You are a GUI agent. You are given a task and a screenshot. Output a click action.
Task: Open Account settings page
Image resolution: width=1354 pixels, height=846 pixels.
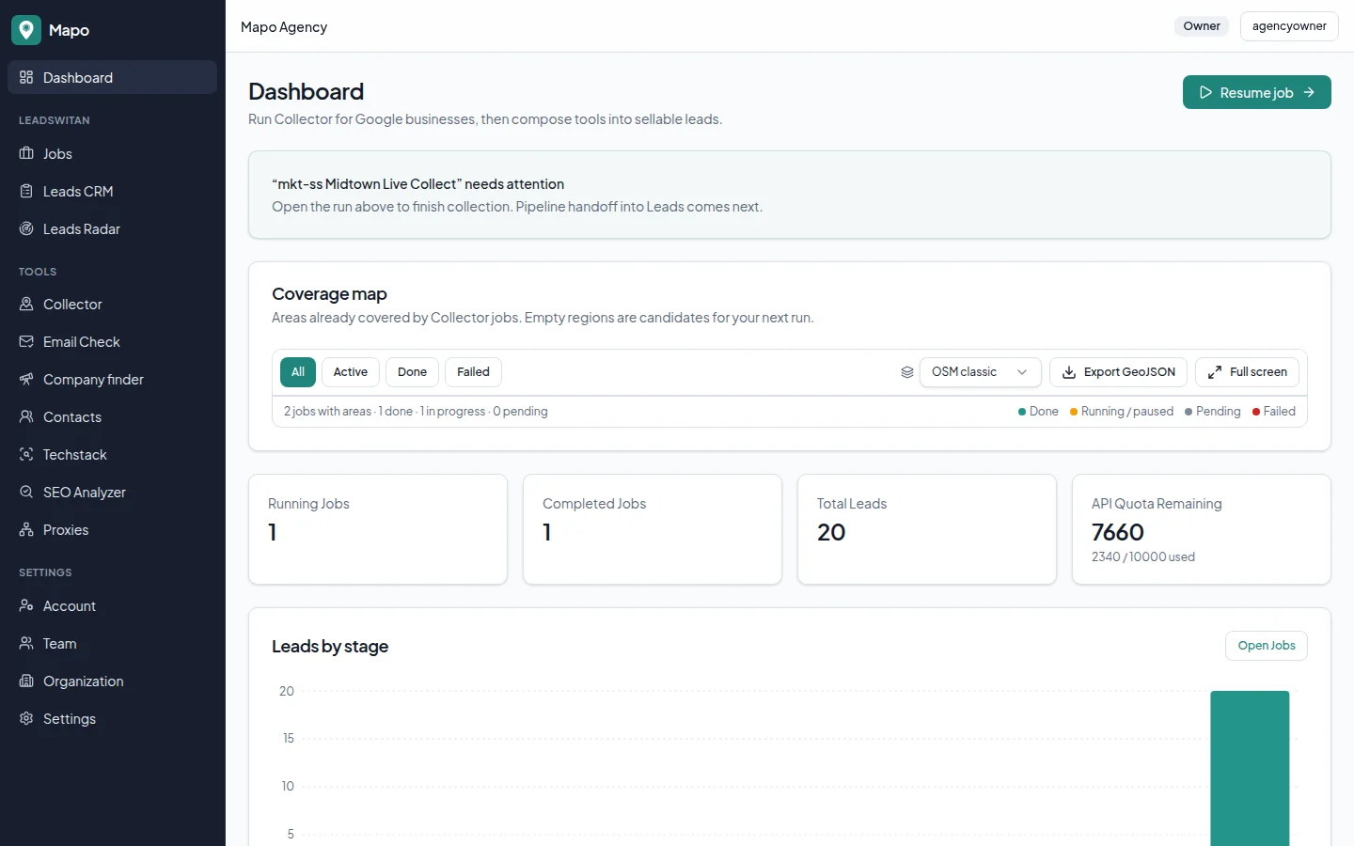(x=112, y=605)
